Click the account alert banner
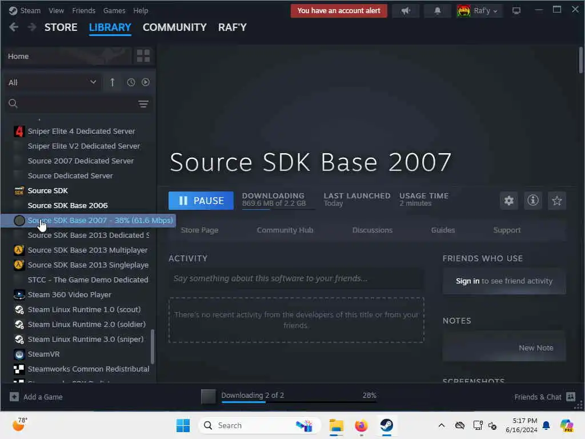The height and width of the screenshot is (439, 585). [x=339, y=11]
